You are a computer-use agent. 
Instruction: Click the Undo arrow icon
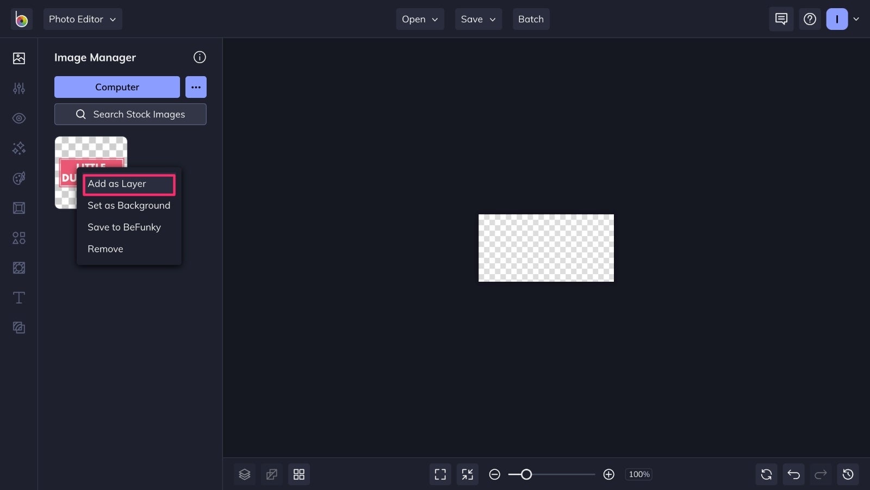coord(793,474)
